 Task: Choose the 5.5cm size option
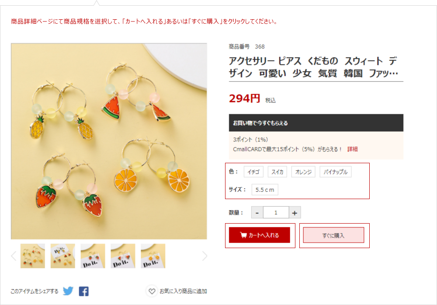pos(265,190)
